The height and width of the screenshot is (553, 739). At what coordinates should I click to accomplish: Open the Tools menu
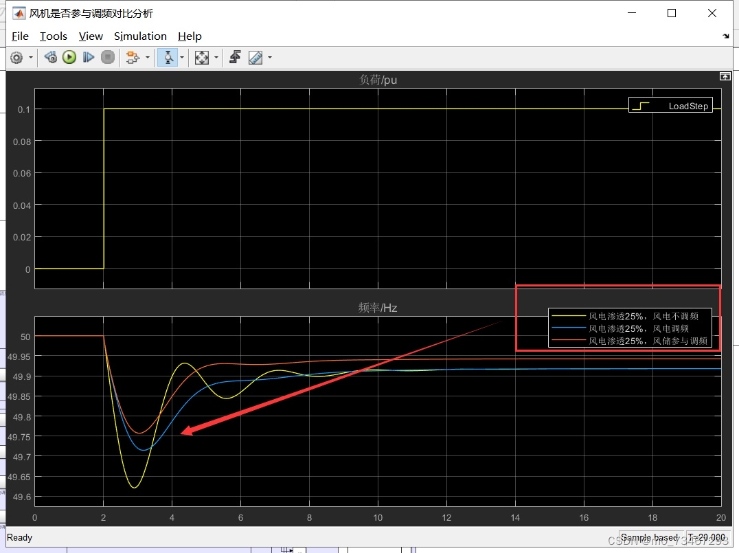[x=54, y=36]
